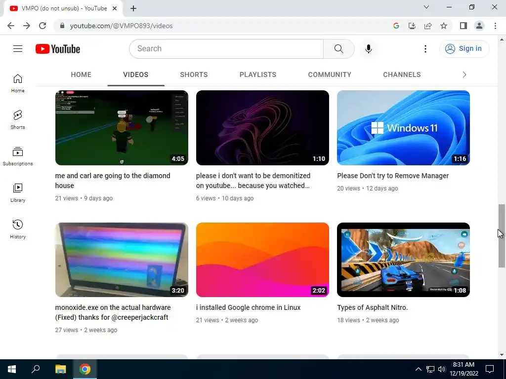This screenshot has width=506, height=379.
Task: Open the 1:10 purple swirl thumbnail
Action: point(262,128)
